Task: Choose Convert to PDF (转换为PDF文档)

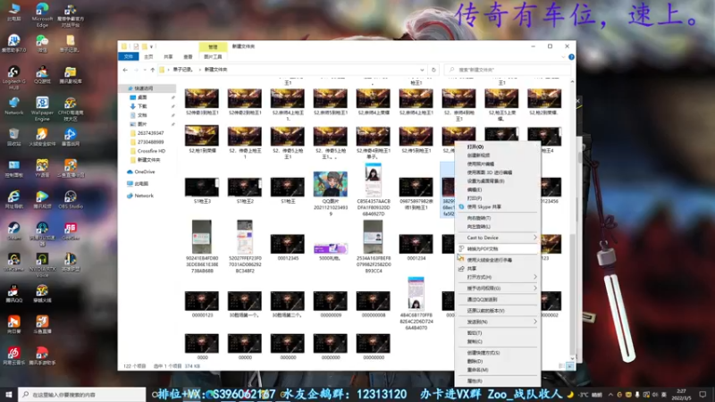Action: [498, 249]
